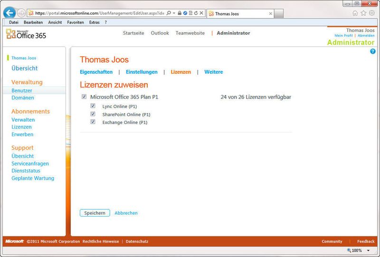The image size is (380, 257).
Task: Open Geplante Wartung under Support
Action: click(33, 178)
